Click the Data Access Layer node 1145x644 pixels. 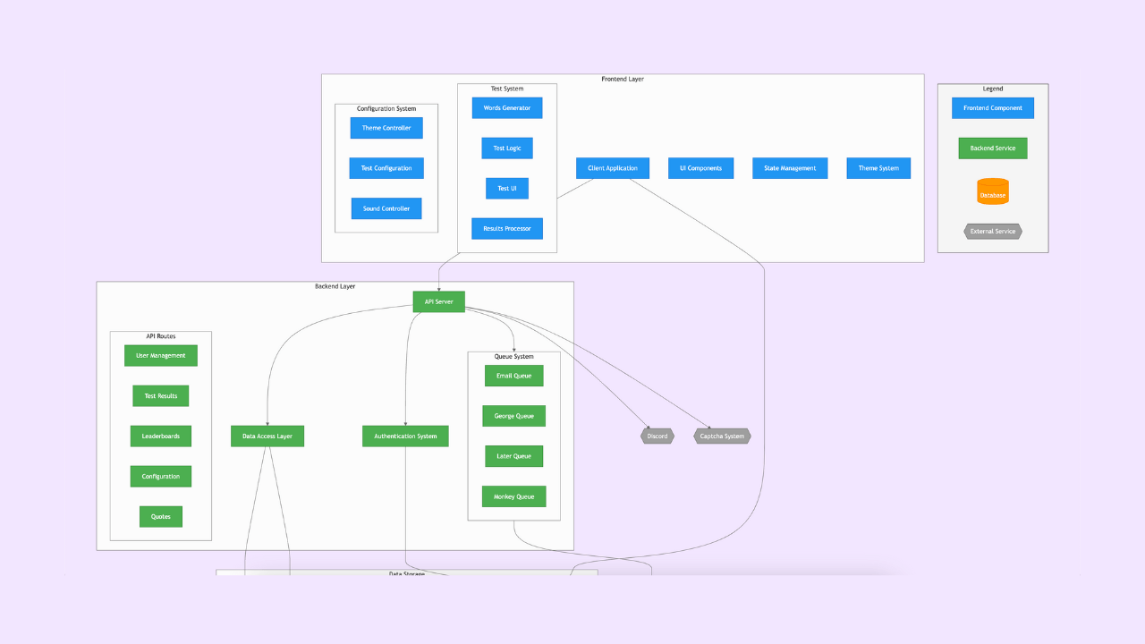267,436
